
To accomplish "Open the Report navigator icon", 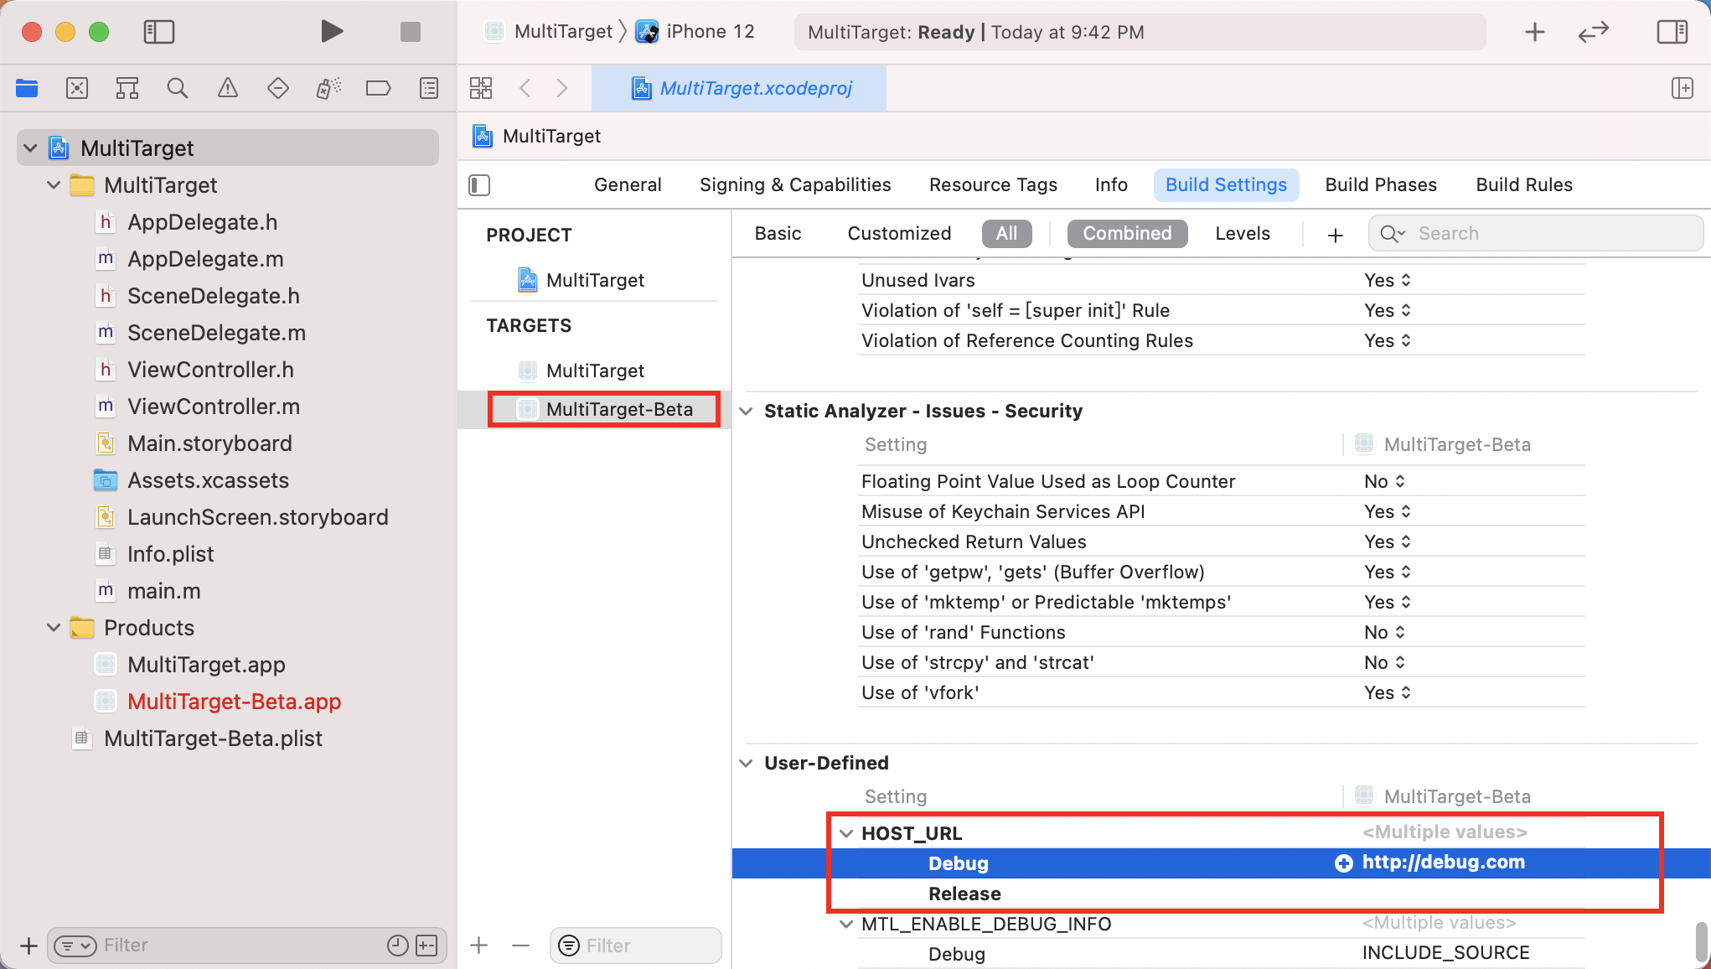I will point(429,88).
